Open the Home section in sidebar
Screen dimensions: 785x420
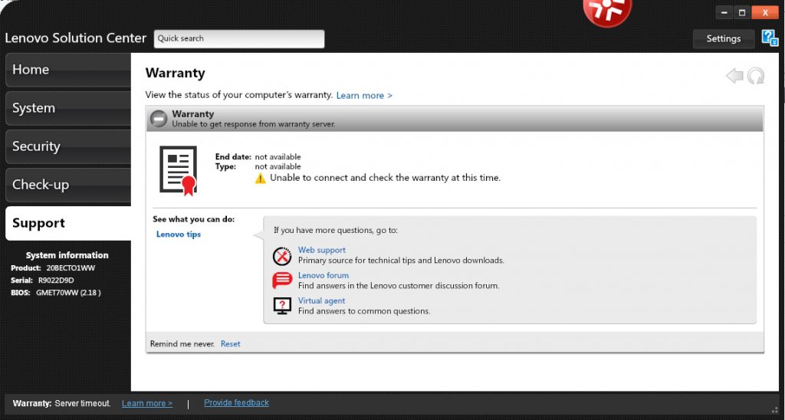68,70
